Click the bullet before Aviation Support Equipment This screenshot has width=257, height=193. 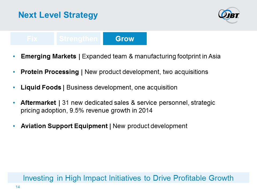14,126
